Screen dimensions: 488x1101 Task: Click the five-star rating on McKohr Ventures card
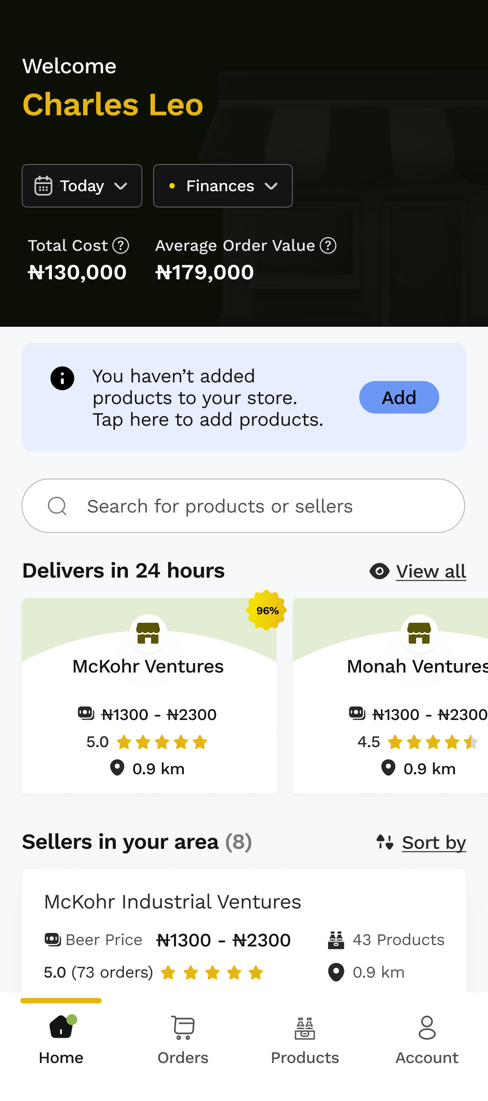[162, 742]
